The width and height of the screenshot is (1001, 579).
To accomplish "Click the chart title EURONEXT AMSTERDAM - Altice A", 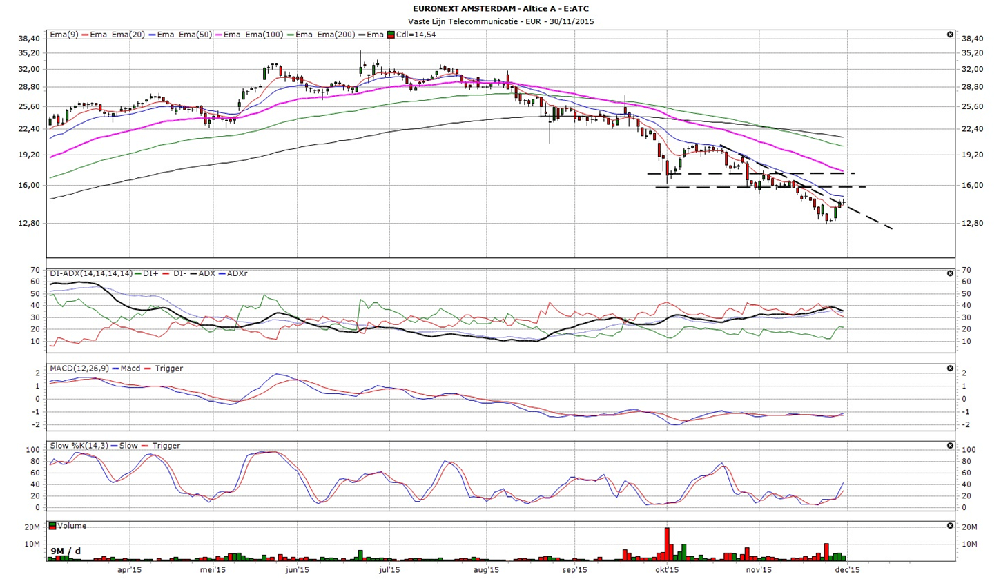I will [500, 8].
